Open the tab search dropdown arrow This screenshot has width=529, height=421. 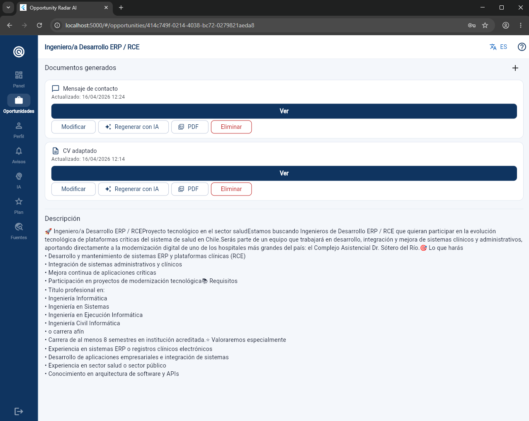point(8,7)
